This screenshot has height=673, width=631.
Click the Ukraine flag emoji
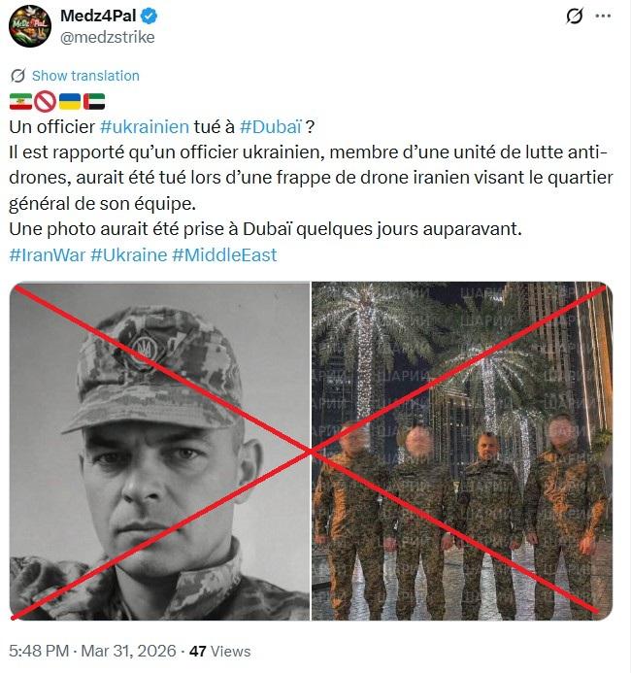point(70,101)
